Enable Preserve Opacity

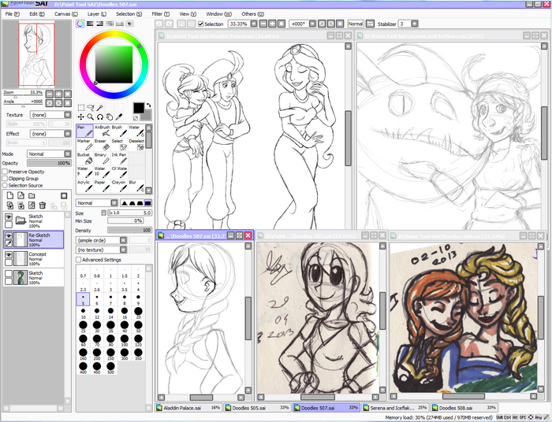tap(5, 172)
